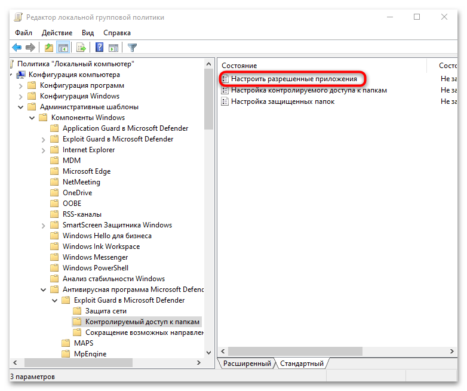Click the policy icon beside Настройка контролируемого доступа к папкам
The width and height of the screenshot is (467, 391).
click(225, 90)
